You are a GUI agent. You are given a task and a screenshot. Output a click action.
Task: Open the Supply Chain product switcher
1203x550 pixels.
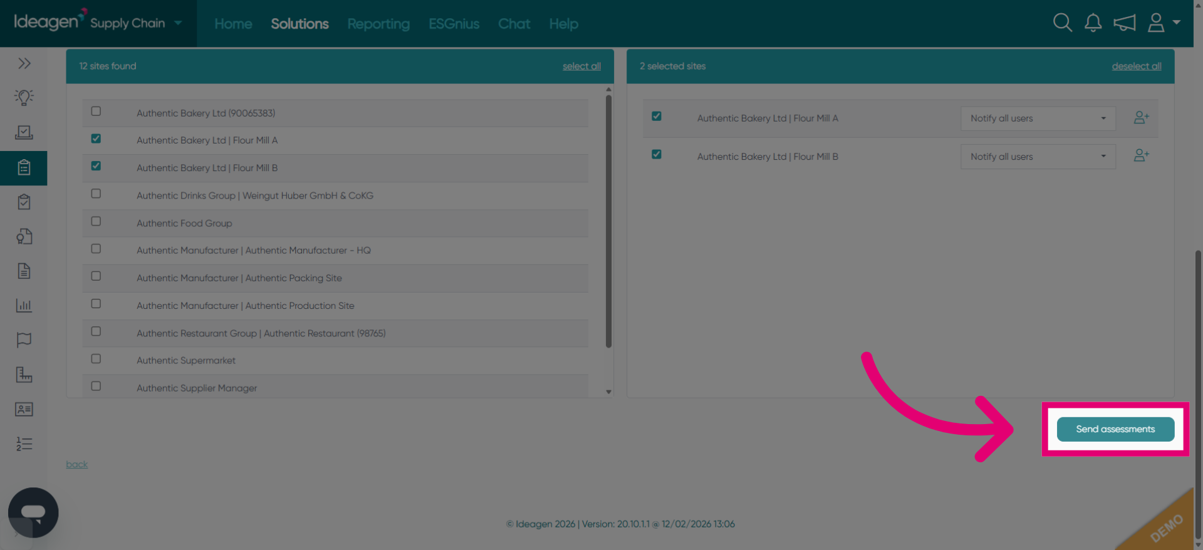[136, 23]
